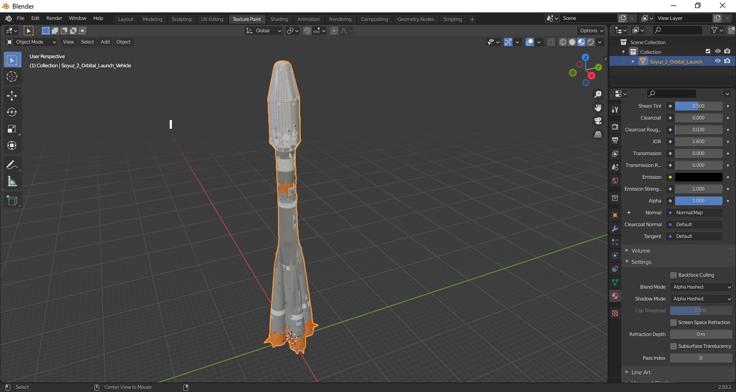Expand Soyuz_2_Orbital_Launch in outliner
The image size is (736, 392).
tap(633, 61)
